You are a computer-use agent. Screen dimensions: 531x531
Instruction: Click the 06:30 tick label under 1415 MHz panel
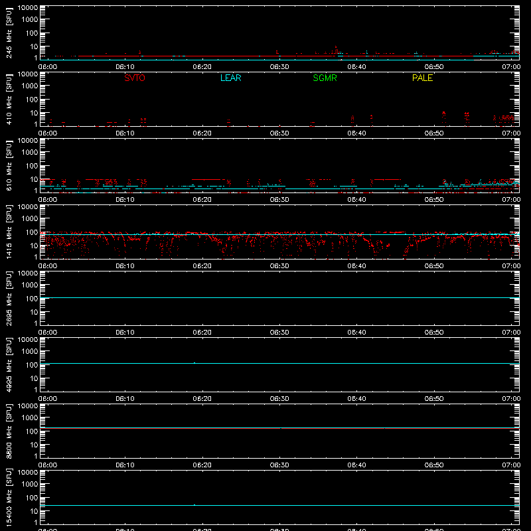click(x=279, y=266)
